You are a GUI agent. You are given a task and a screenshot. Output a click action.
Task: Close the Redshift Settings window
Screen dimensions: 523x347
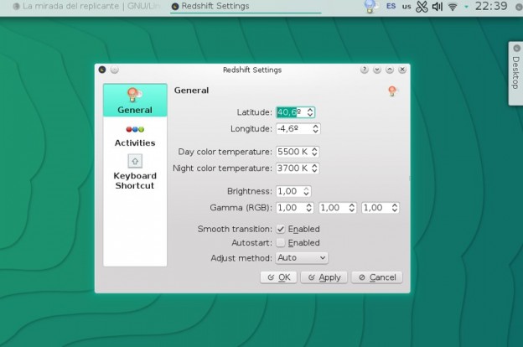pyautogui.click(x=402, y=70)
